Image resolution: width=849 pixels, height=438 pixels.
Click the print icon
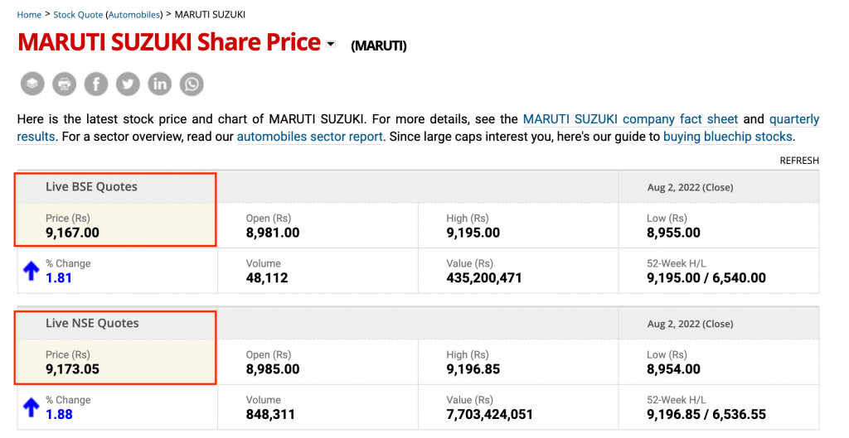tap(65, 84)
